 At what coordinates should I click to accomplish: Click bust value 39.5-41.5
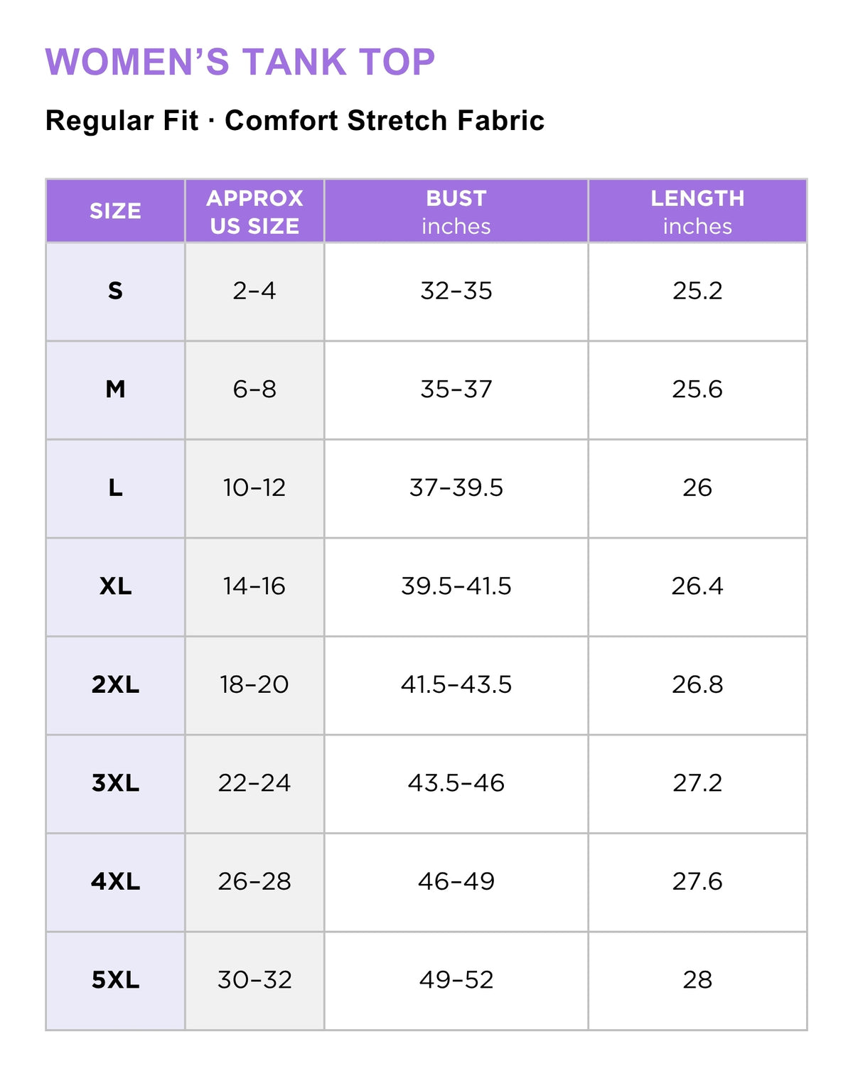(x=456, y=586)
